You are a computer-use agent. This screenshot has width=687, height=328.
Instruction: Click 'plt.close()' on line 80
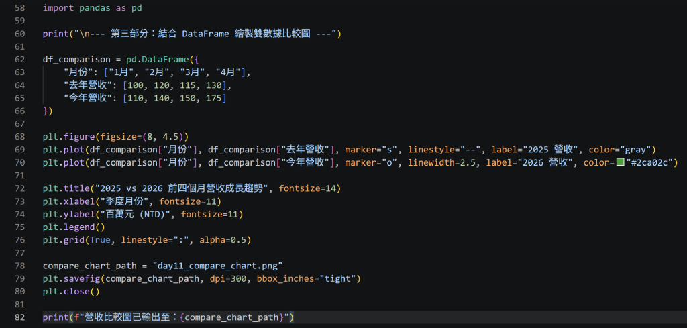tap(71, 292)
